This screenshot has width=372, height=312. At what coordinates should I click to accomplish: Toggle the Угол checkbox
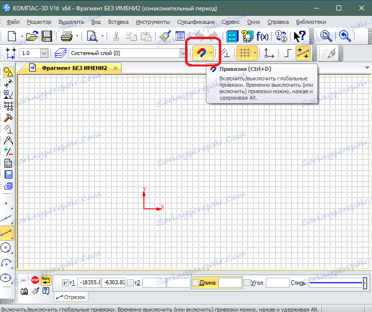tap(247, 283)
